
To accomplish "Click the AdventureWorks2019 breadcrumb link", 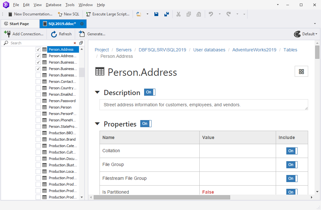I will coord(254,50).
